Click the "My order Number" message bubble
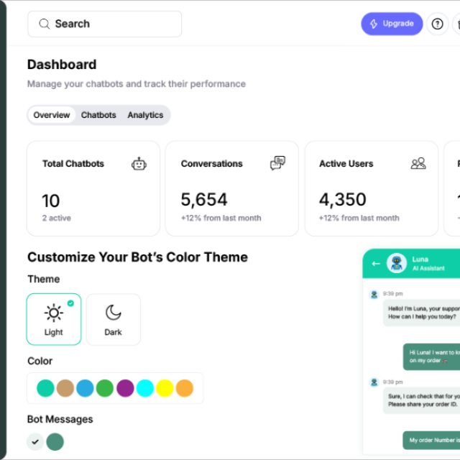Viewport: 460px width, 460px height. [x=431, y=440]
